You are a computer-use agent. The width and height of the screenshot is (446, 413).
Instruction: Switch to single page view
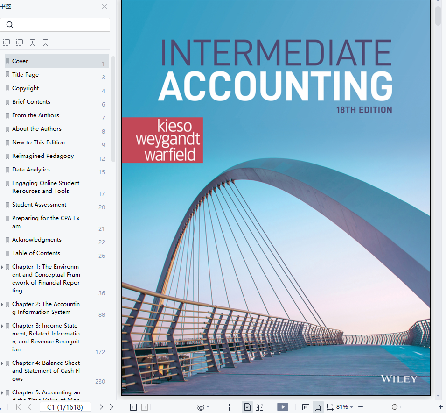pyautogui.click(x=247, y=407)
